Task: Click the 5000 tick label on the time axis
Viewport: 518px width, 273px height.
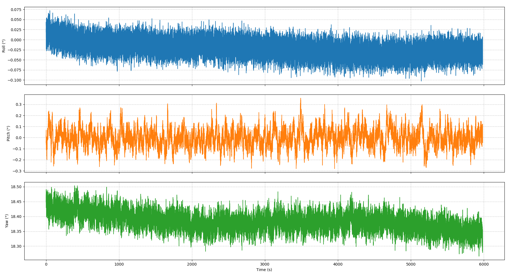Action: [411, 264]
